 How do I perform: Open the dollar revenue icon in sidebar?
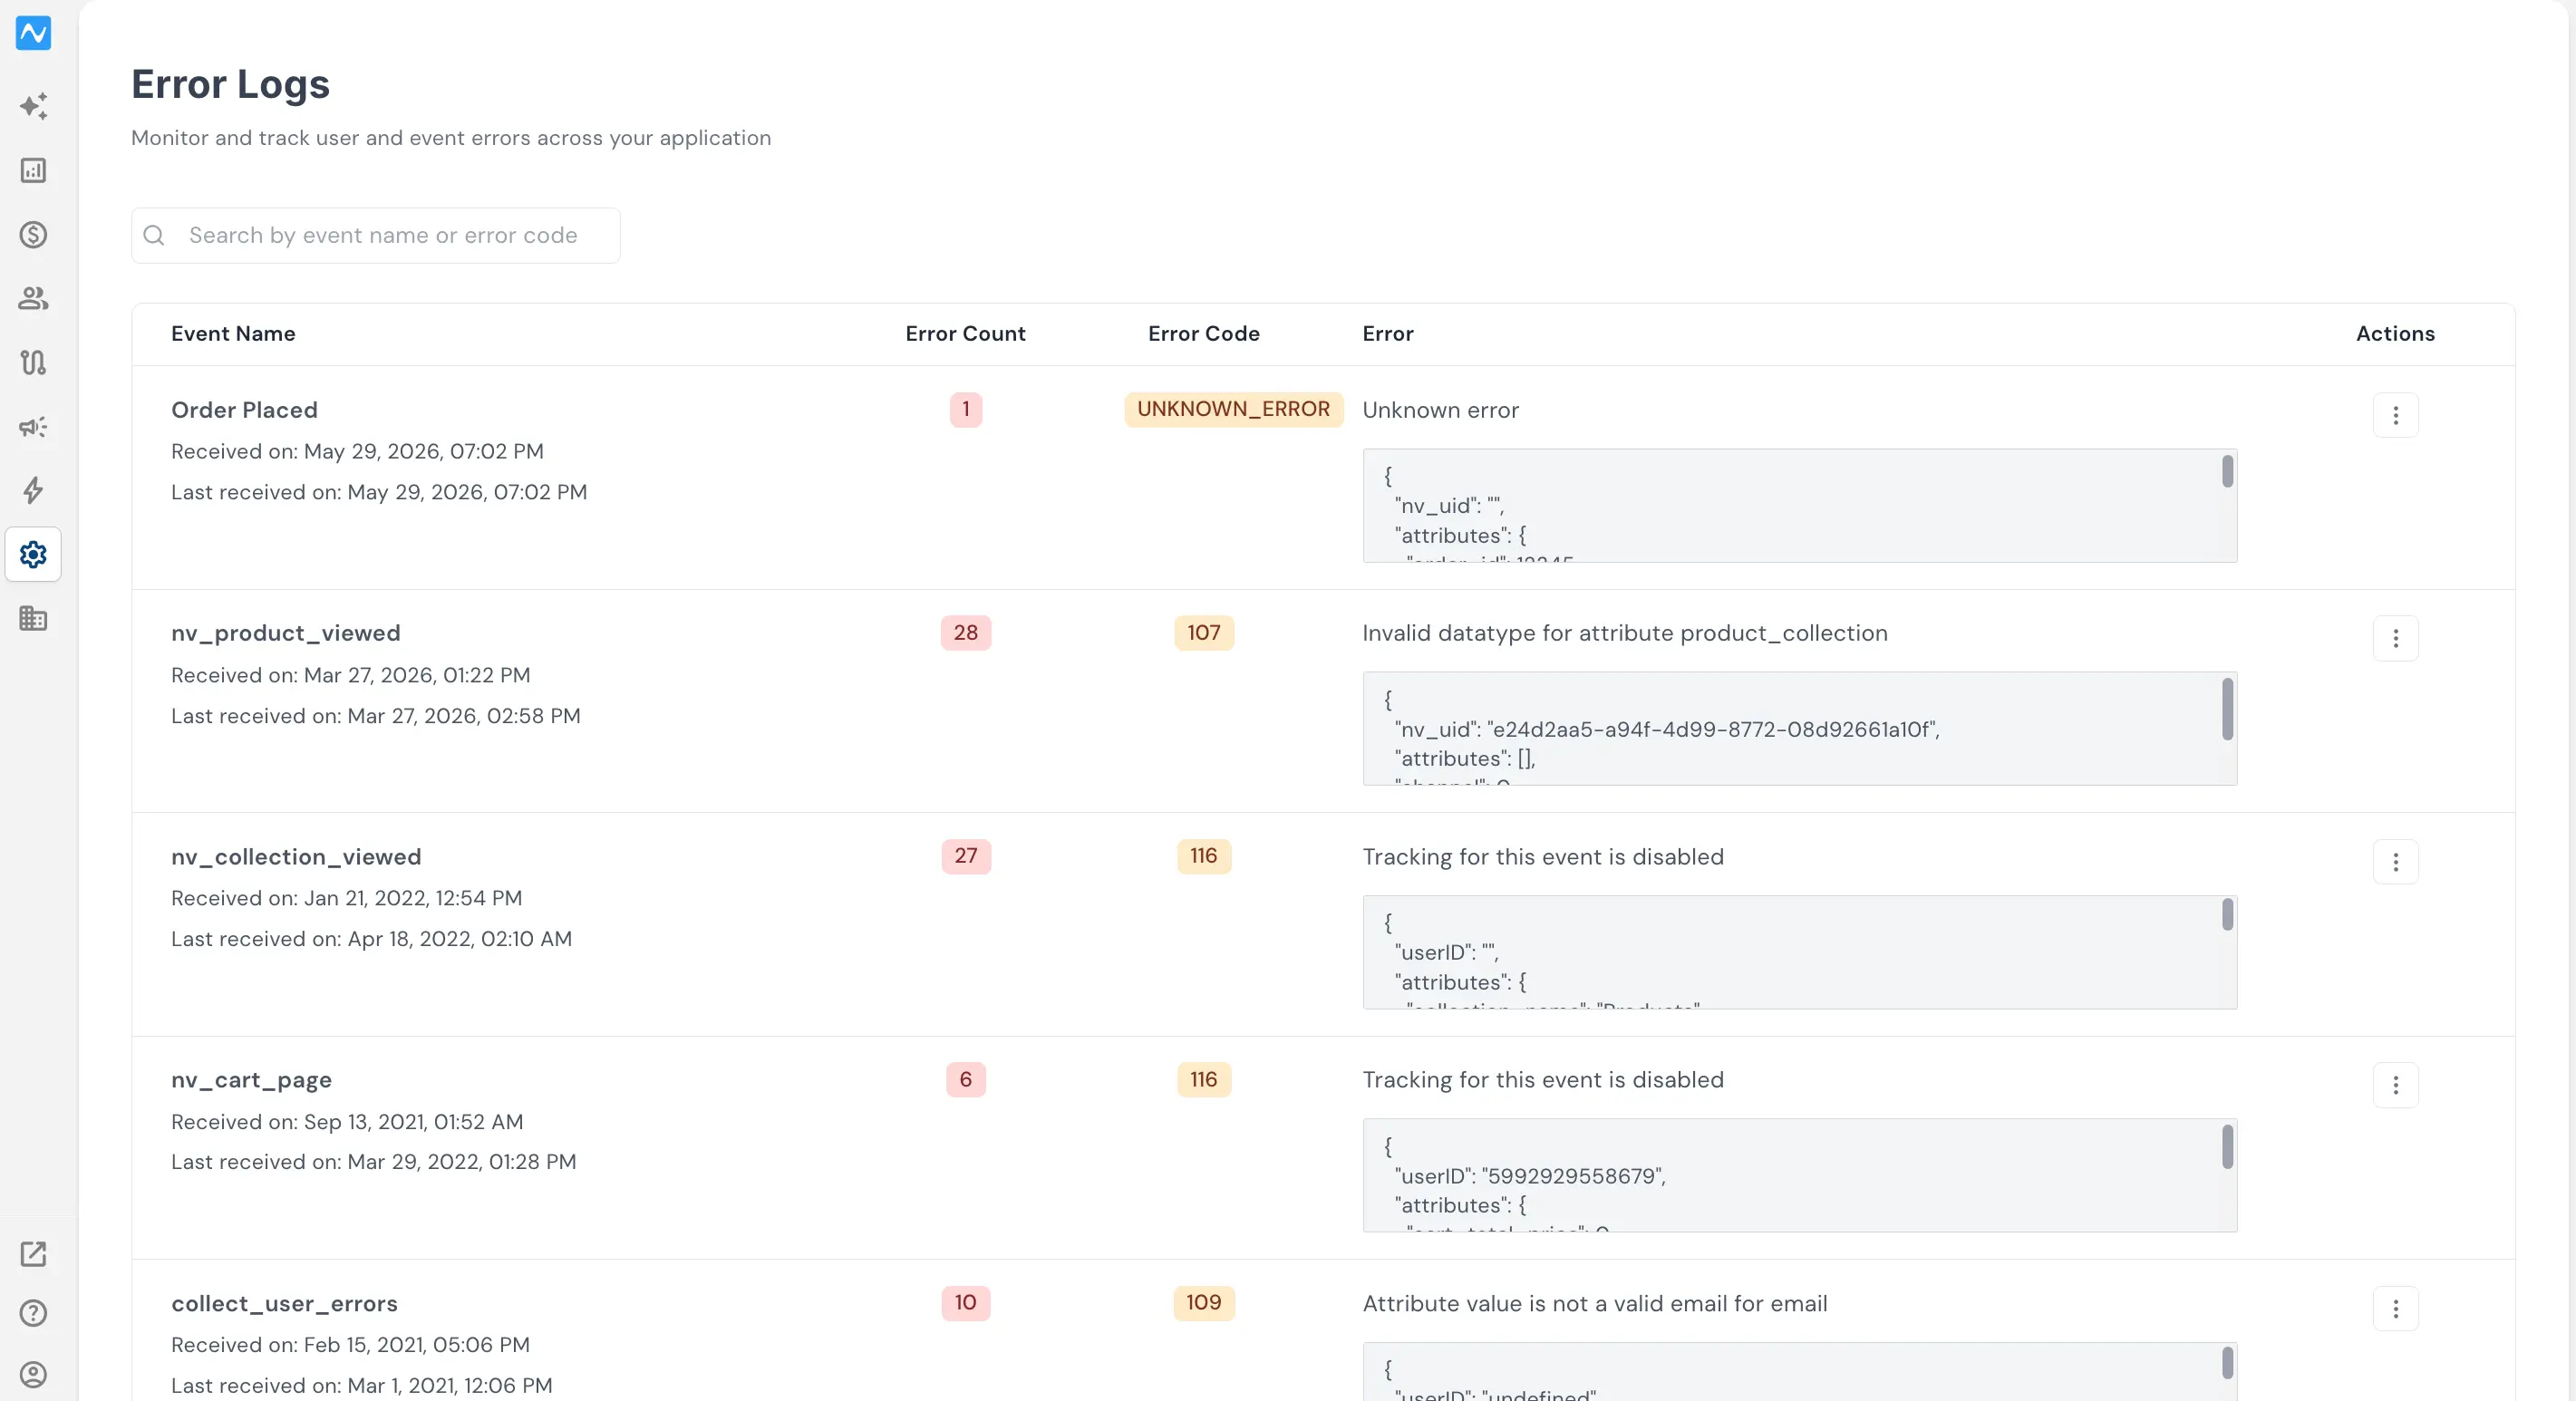[x=33, y=235]
